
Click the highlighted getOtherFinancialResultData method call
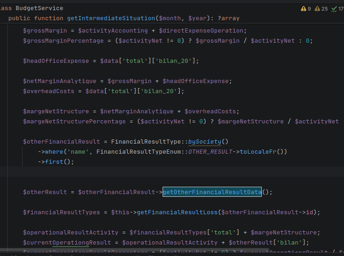pos(212,192)
